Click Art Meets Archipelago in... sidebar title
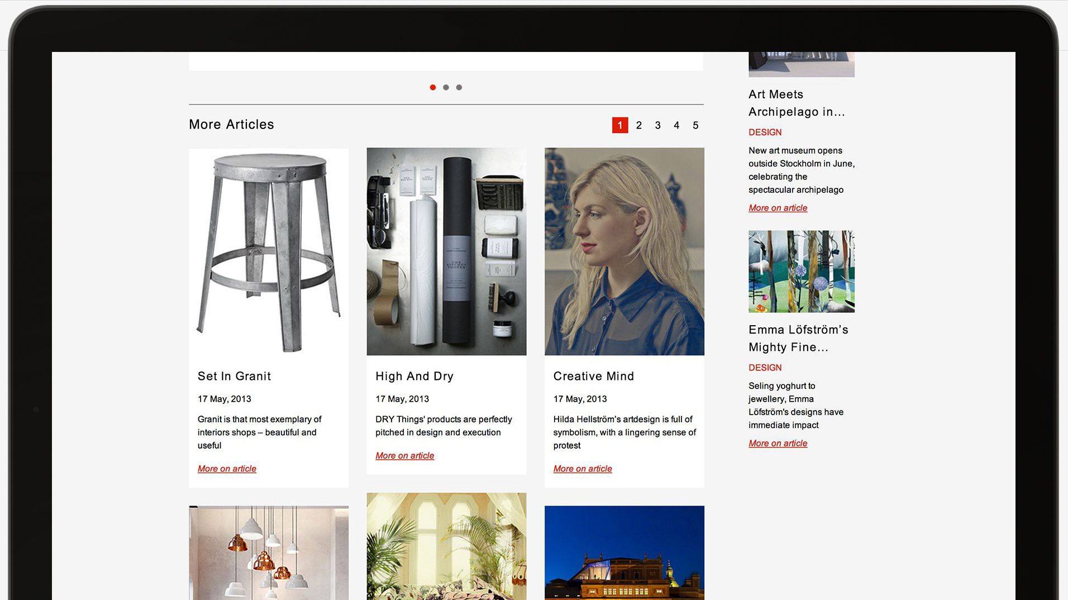 (x=797, y=103)
